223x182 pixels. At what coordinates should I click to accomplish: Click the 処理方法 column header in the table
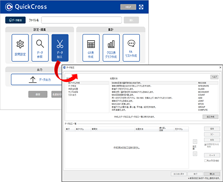point(147,129)
